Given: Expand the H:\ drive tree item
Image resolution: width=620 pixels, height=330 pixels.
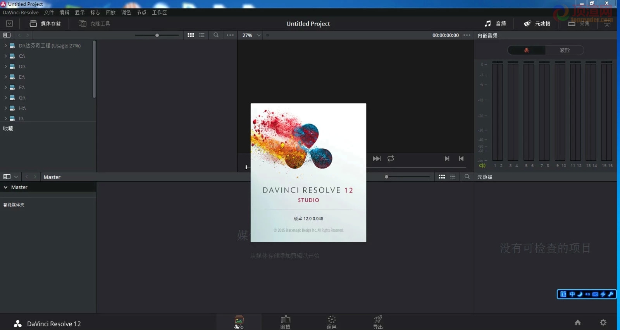Looking at the screenshot, I should point(5,108).
